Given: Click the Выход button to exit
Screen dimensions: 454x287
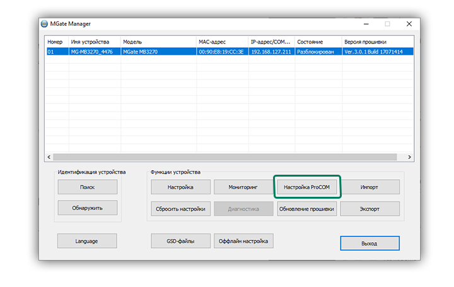Looking at the screenshot, I should click(x=370, y=243).
